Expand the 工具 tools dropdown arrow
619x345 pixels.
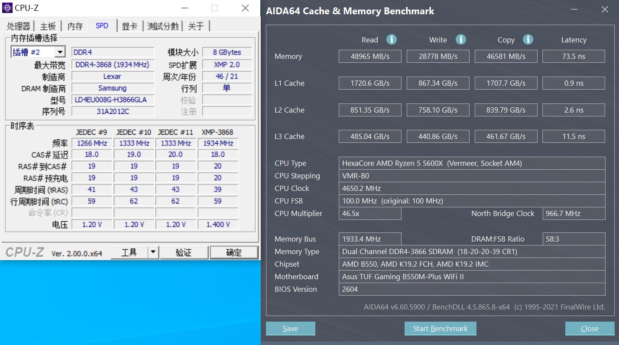[x=153, y=252]
